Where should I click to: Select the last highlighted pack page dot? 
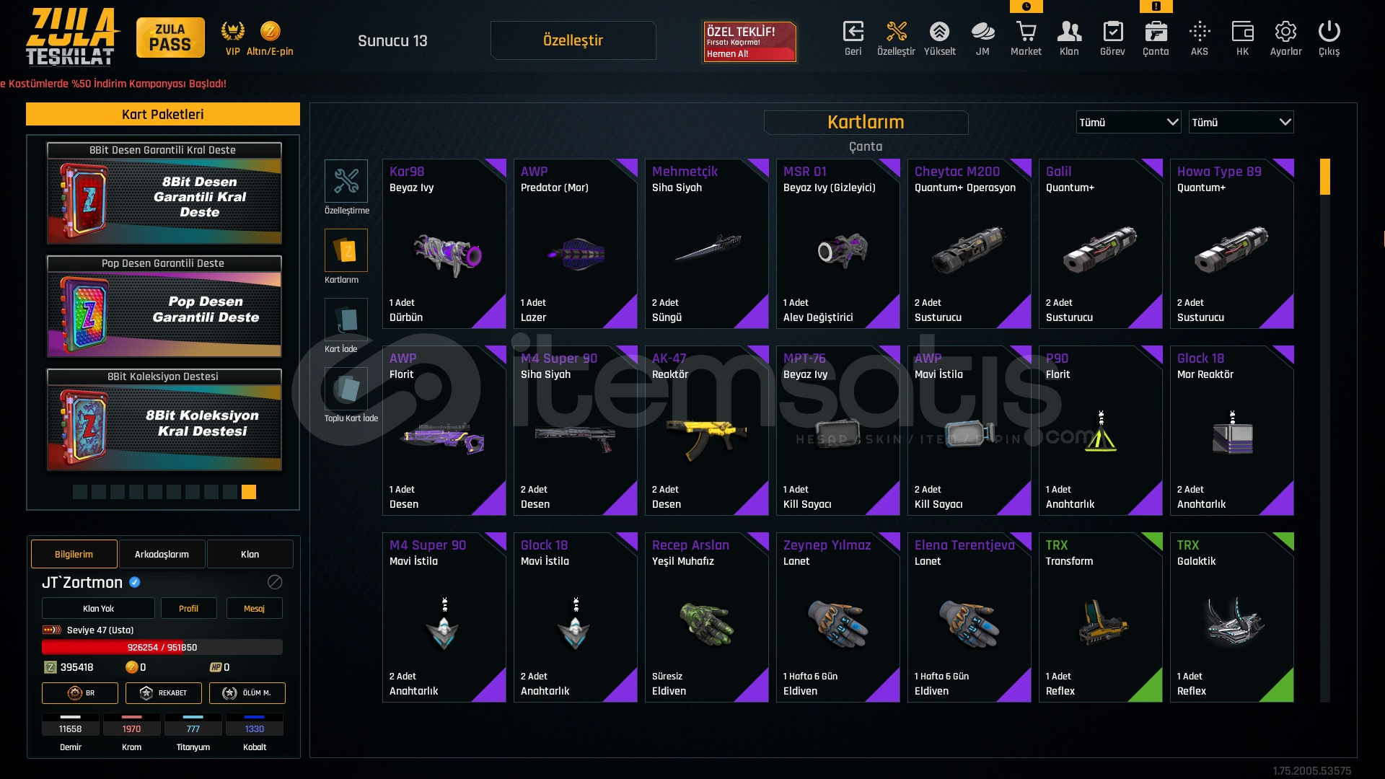click(x=249, y=492)
